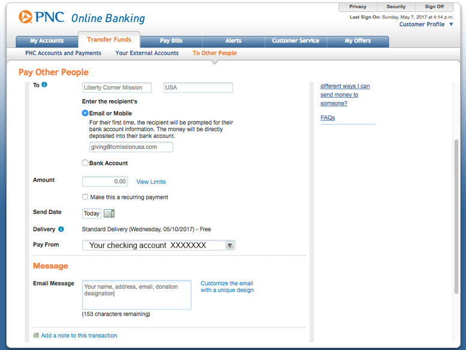Open the My Offers tab
The height and width of the screenshot is (350, 466).
358,41
